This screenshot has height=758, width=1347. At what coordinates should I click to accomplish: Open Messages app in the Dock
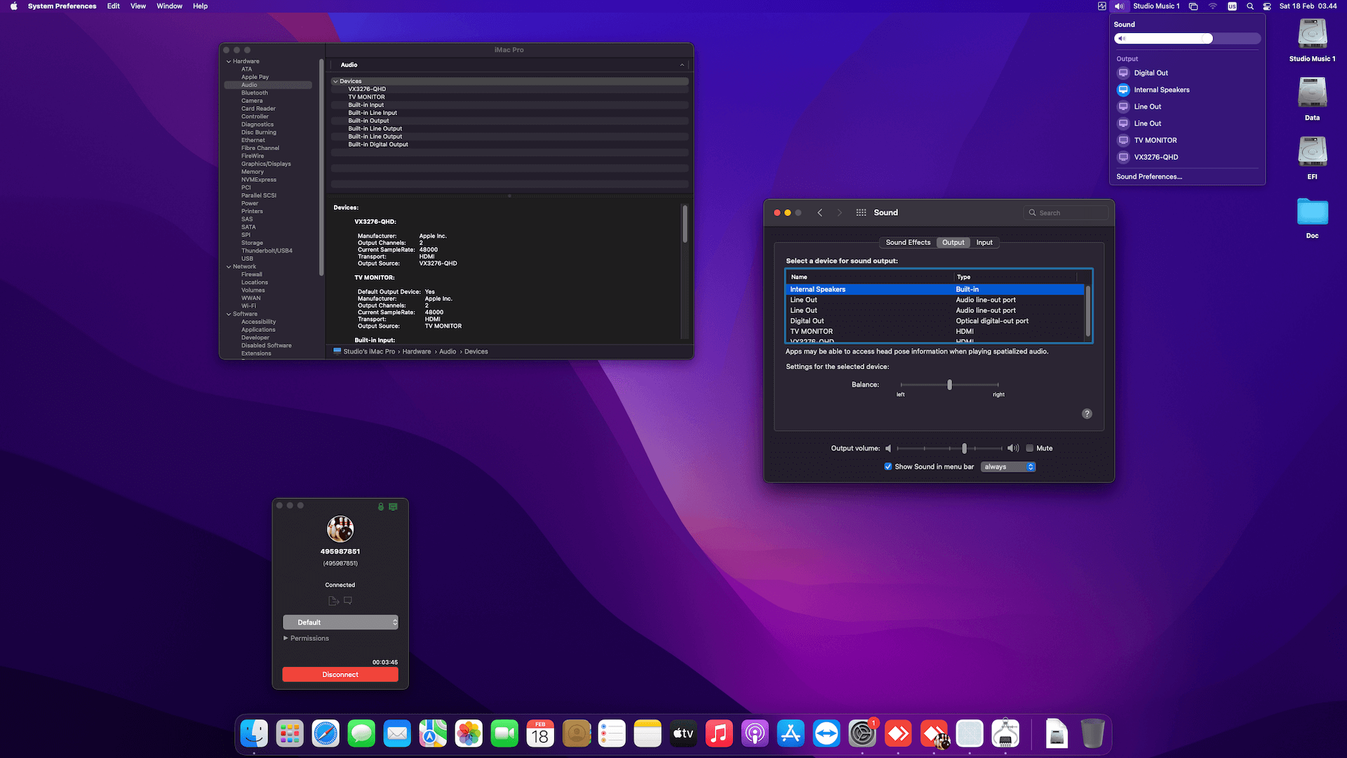pyautogui.click(x=361, y=734)
